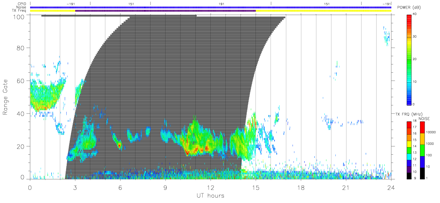Click the '80' range gate tick label

(x=20, y=48)
